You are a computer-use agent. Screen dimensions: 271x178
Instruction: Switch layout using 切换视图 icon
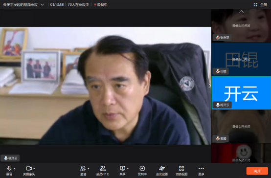click(x=181, y=170)
